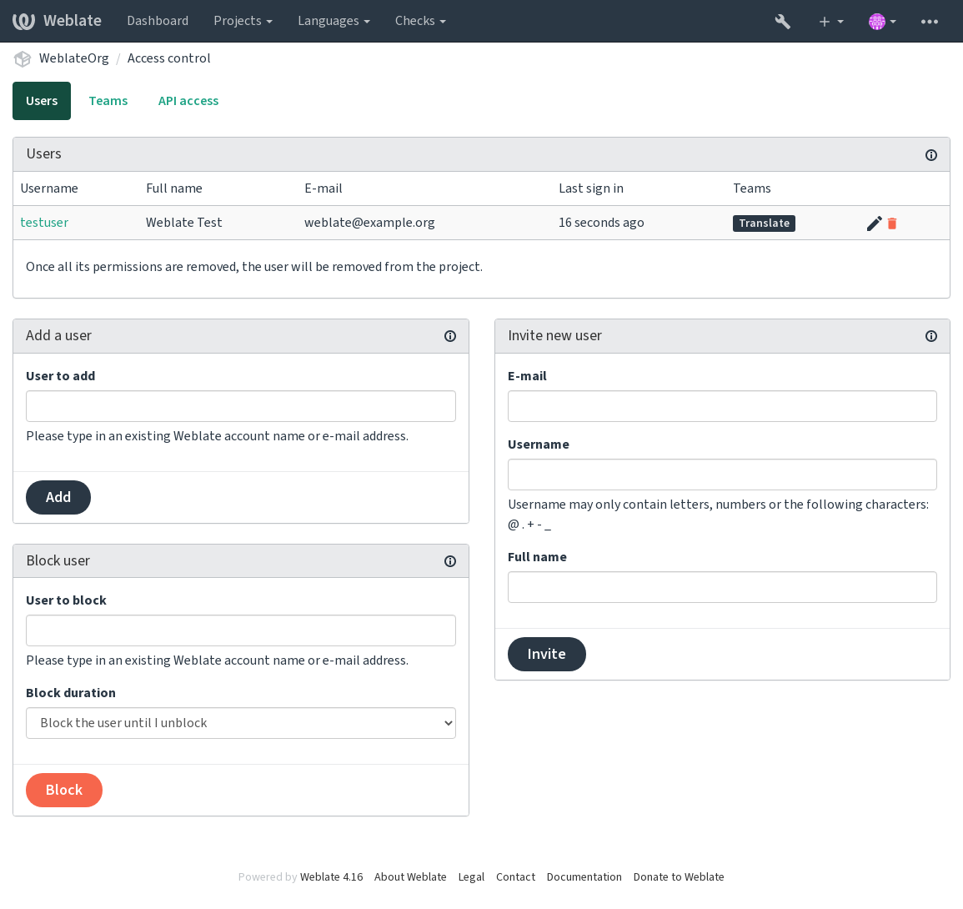Focus the User to add field

point(241,406)
